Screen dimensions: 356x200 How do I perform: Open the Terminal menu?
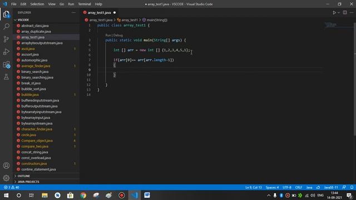(84, 4)
